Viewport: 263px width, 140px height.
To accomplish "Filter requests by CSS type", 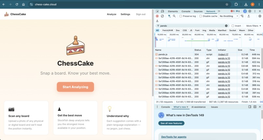I will [x=185, y=30].
